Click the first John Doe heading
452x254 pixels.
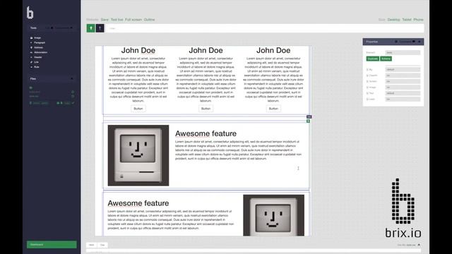(x=138, y=50)
